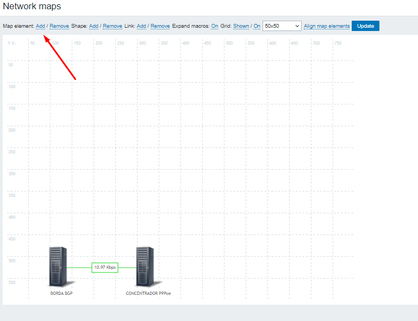
Task: Click the blue Update button
Action: (x=365, y=26)
